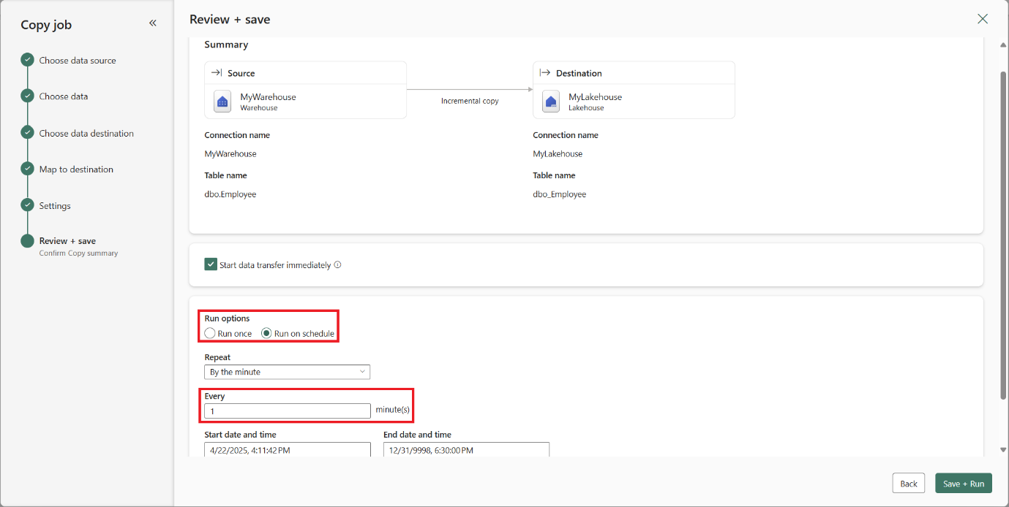Click the Every minutes input field
Screen dimensions: 1009x507
(287, 411)
